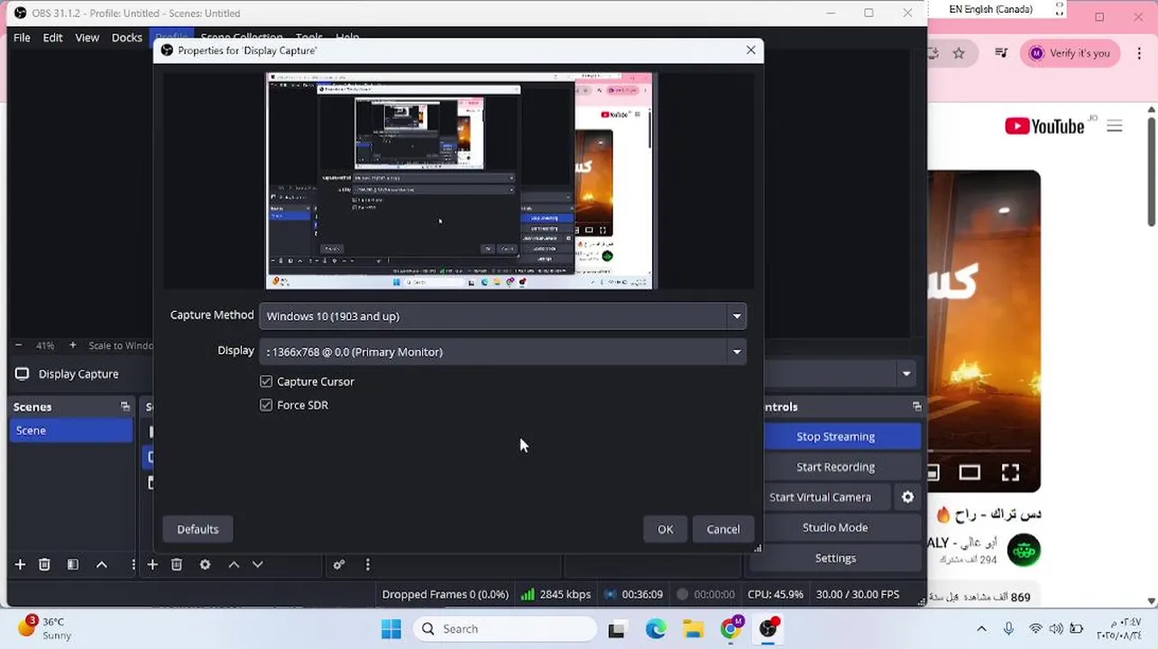Open the Capture Method dropdown
This screenshot has height=649, width=1158.
(x=502, y=315)
